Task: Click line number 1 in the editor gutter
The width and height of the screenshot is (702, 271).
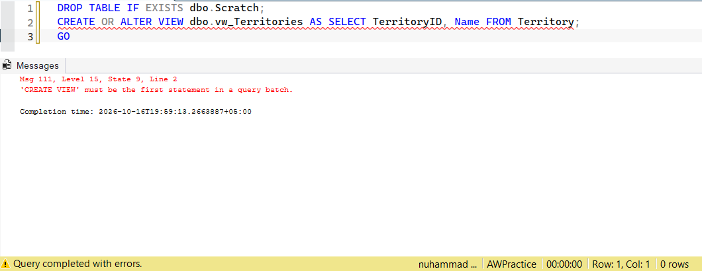Action: (30, 8)
